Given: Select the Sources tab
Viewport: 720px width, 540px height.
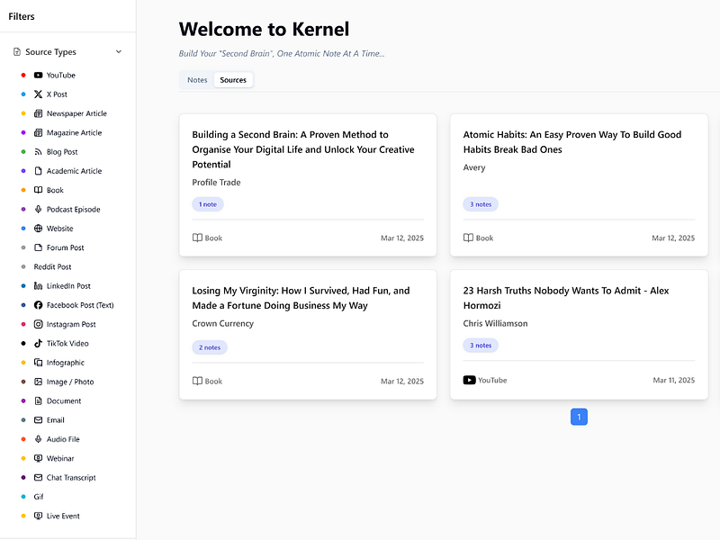Looking at the screenshot, I should tap(233, 80).
